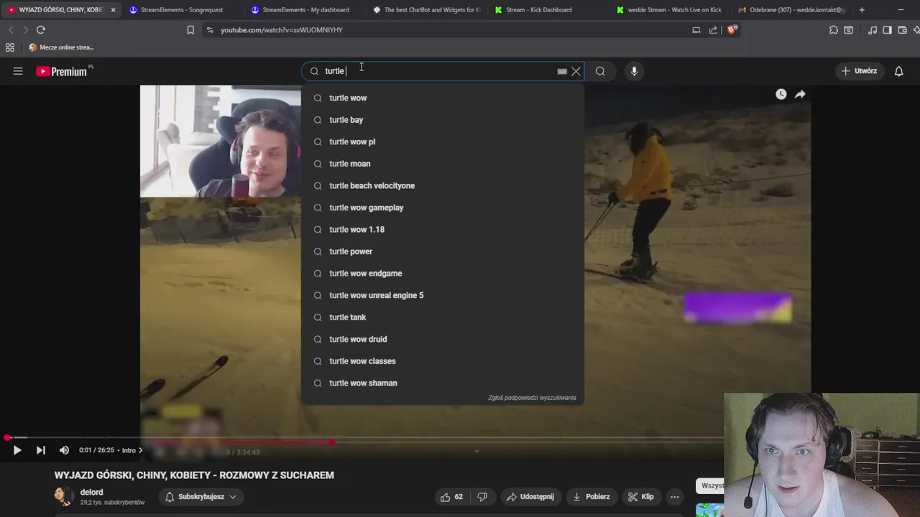Viewport: 920px width, 517px height.
Task: Choose suggestion turtle wow shaman
Action: click(442, 383)
